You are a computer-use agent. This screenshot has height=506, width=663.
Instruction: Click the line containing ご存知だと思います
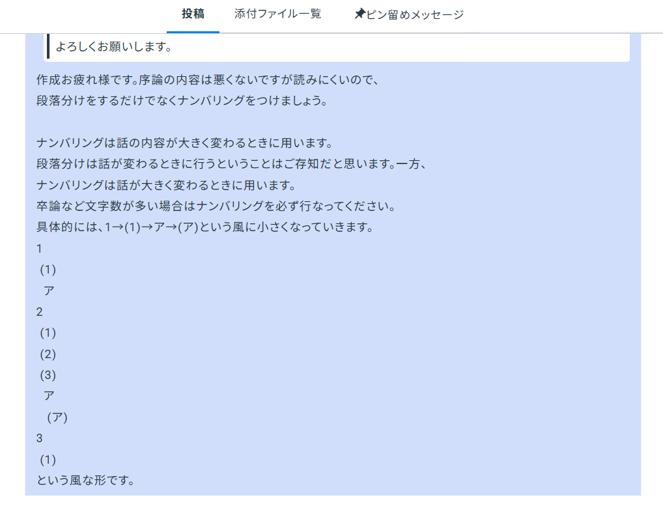tap(231, 163)
